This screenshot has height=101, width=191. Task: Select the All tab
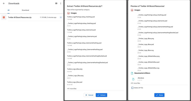click(8, 10)
